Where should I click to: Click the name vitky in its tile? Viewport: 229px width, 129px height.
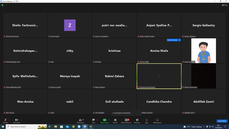coord(70,51)
